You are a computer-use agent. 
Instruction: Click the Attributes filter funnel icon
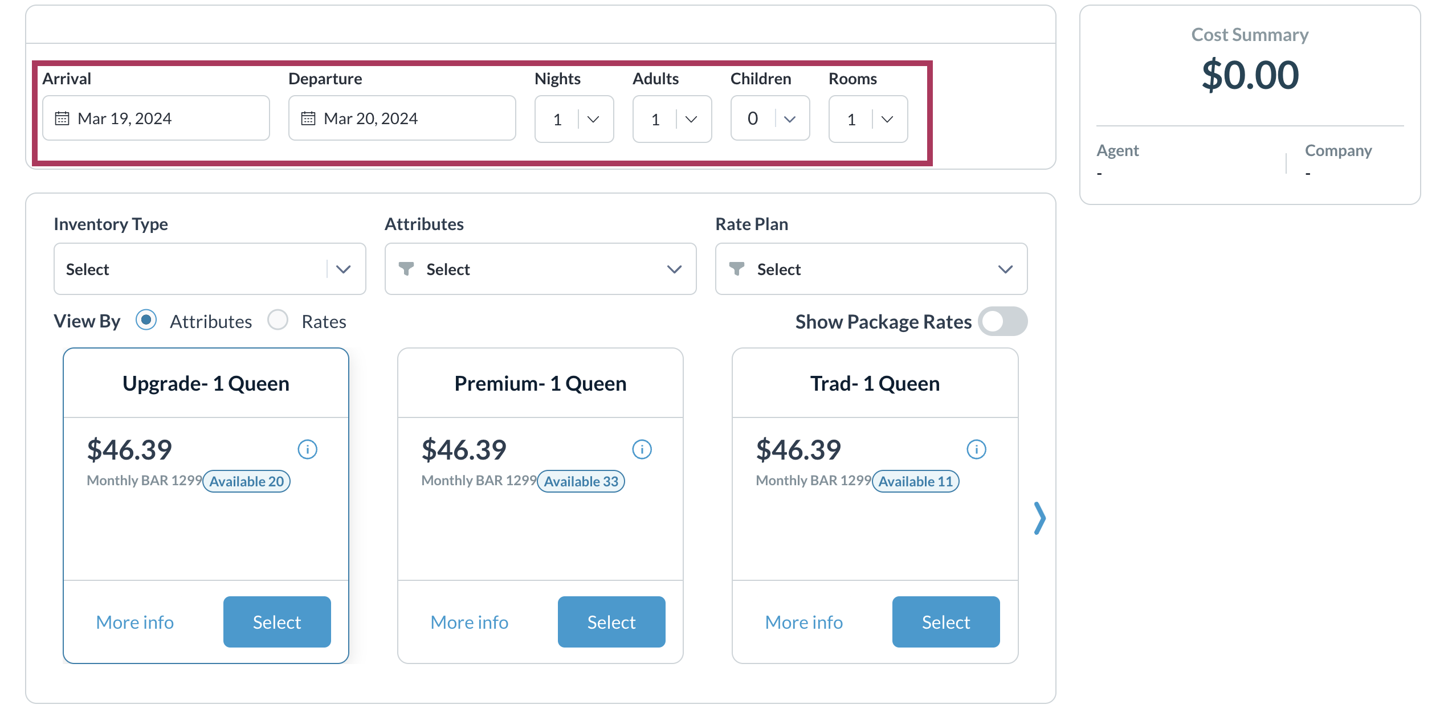click(x=406, y=269)
